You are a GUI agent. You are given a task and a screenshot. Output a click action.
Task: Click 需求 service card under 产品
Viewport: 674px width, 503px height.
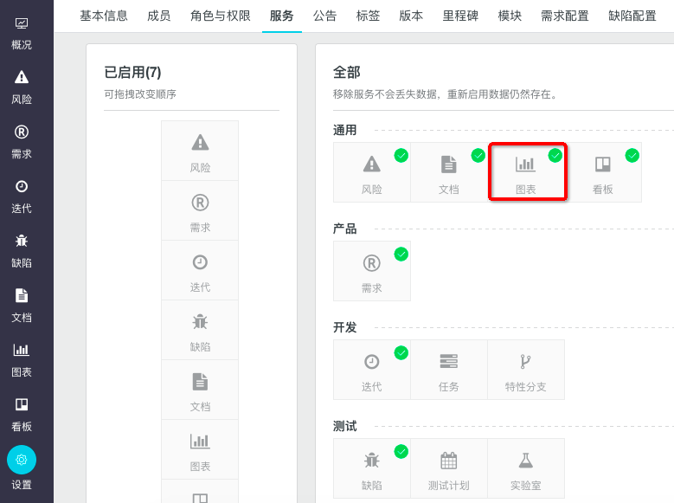(x=372, y=271)
